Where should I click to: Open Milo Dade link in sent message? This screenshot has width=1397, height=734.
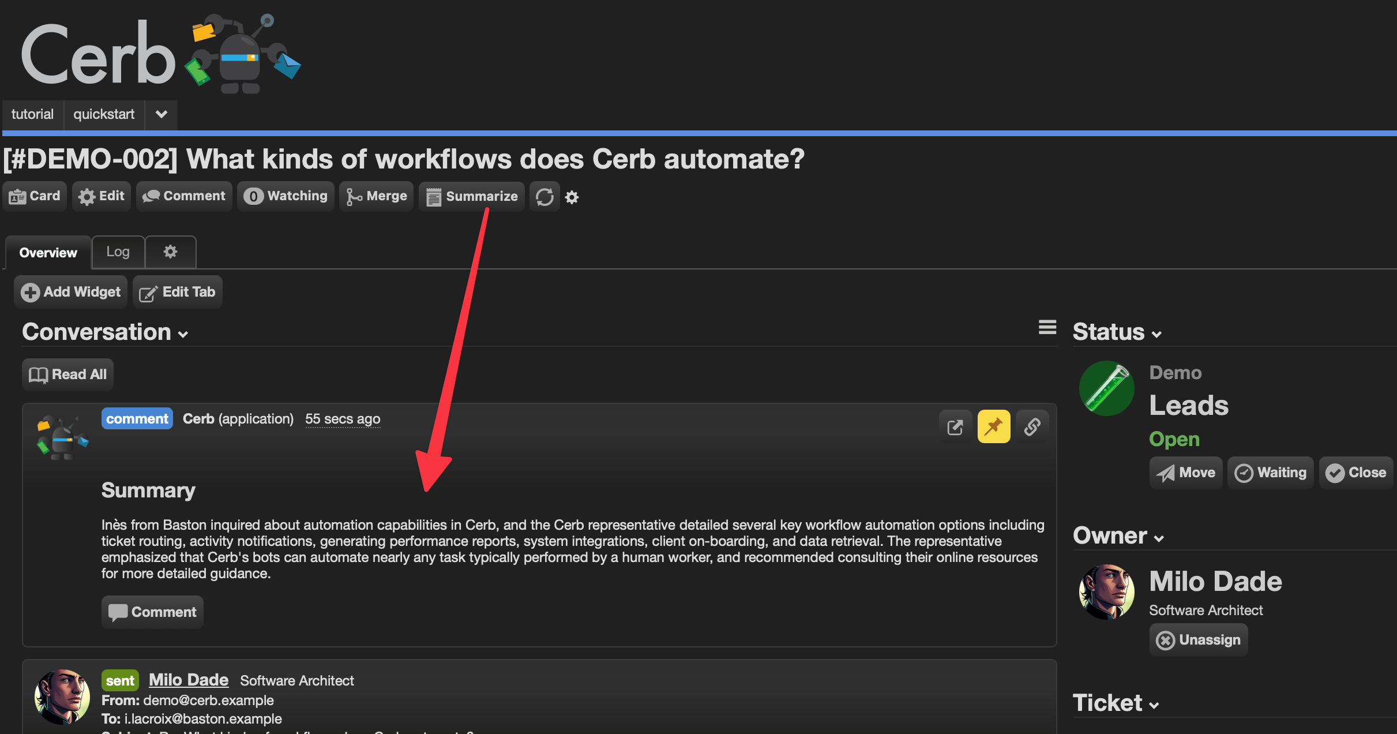189,680
